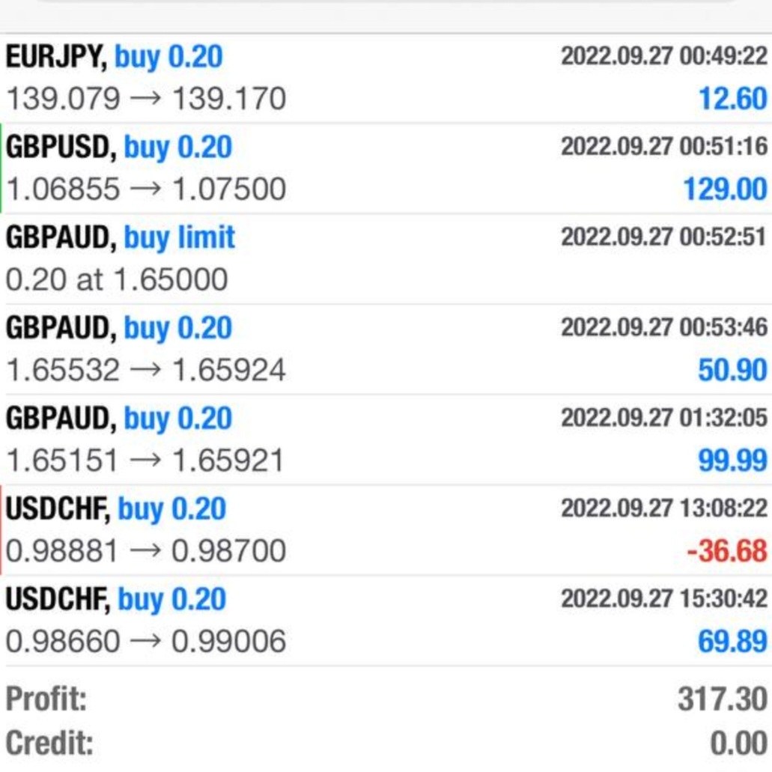The height and width of the screenshot is (772, 772).
Task: Tap the red -36.68 loss value
Action: coord(727,550)
